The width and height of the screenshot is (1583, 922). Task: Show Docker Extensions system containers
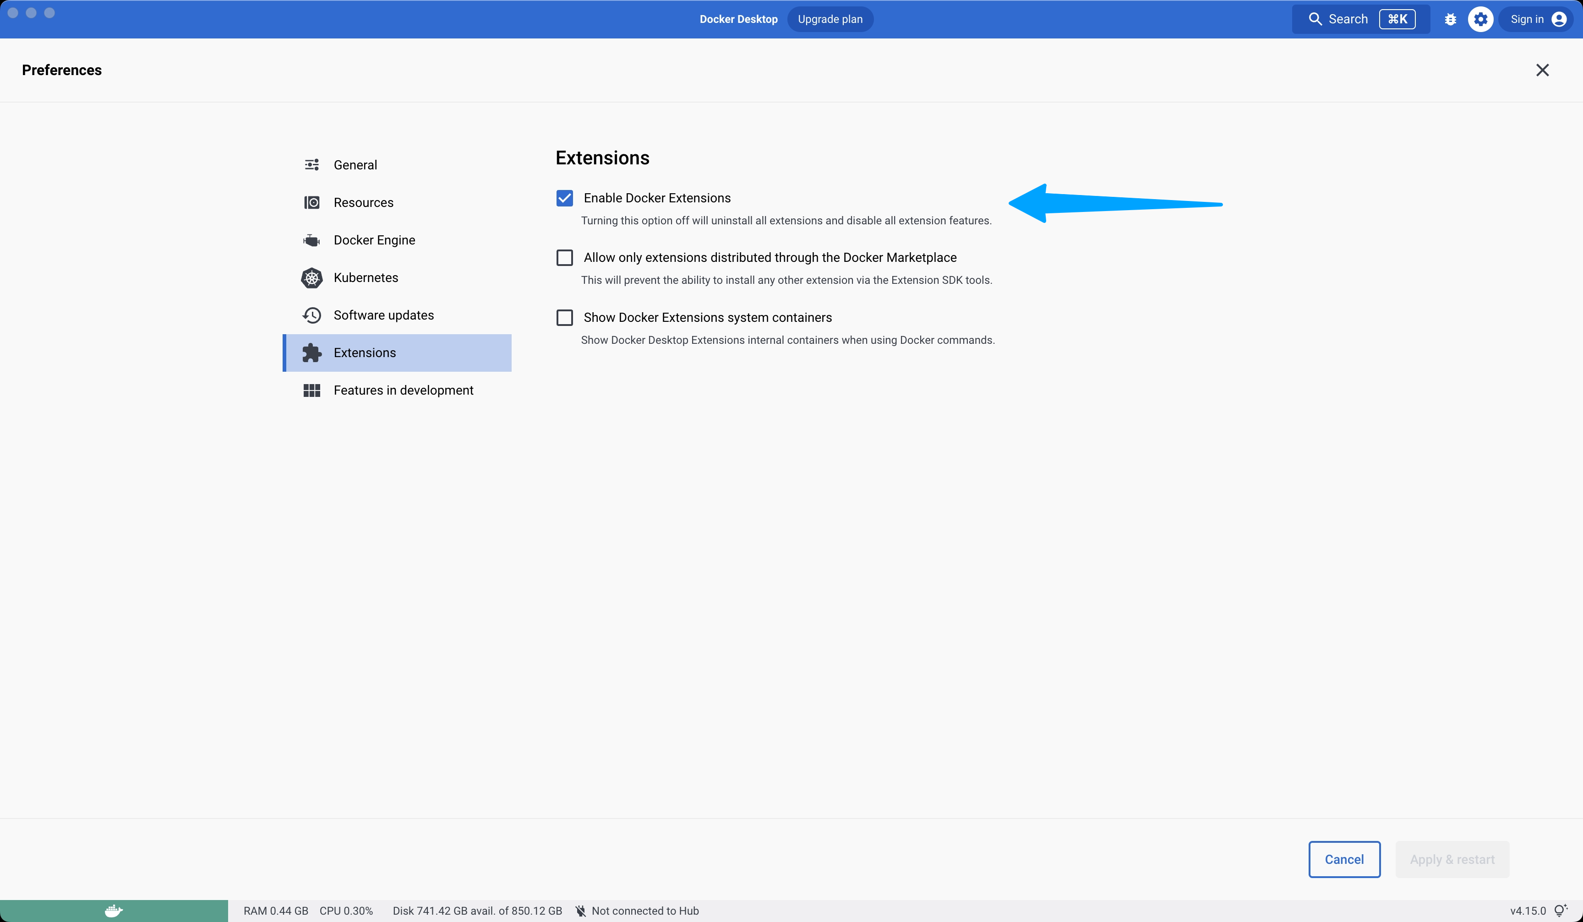pos(564,317)
